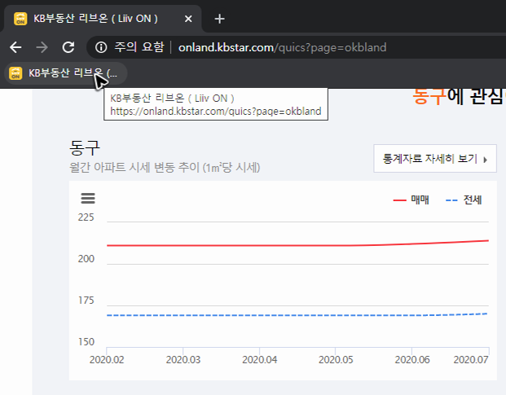This screenshot has height=395, width=506.
Task: Click 통계자료 자세히 보기 button
Action: (434, 158)
